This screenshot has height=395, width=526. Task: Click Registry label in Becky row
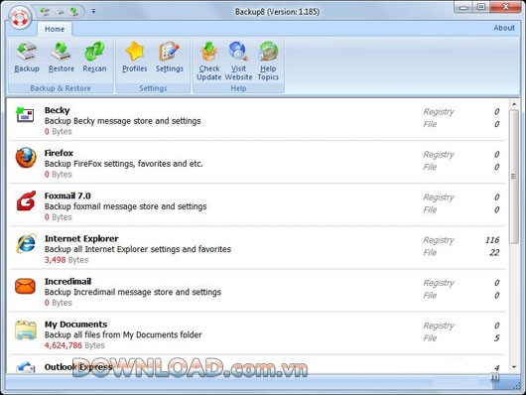coord(439,112)
